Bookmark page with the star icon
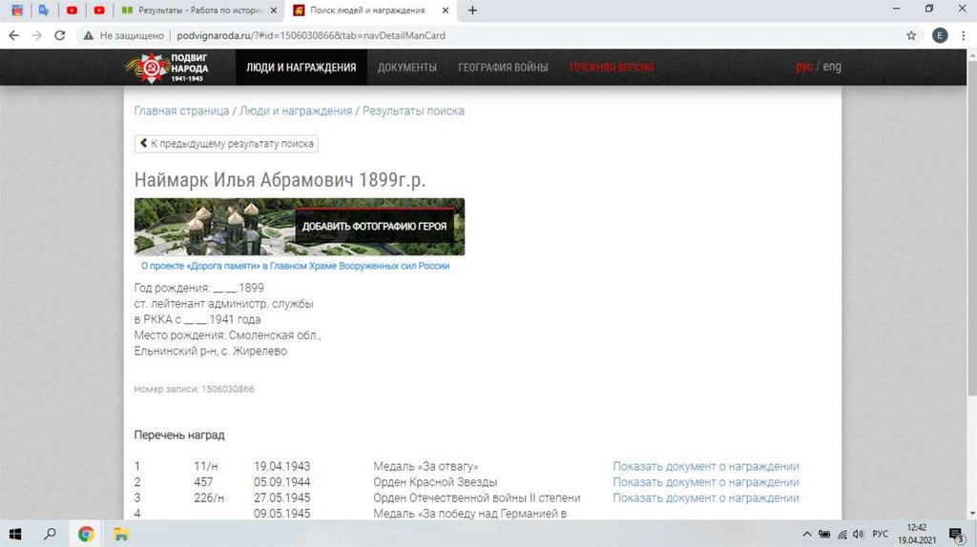 (911, 35)
